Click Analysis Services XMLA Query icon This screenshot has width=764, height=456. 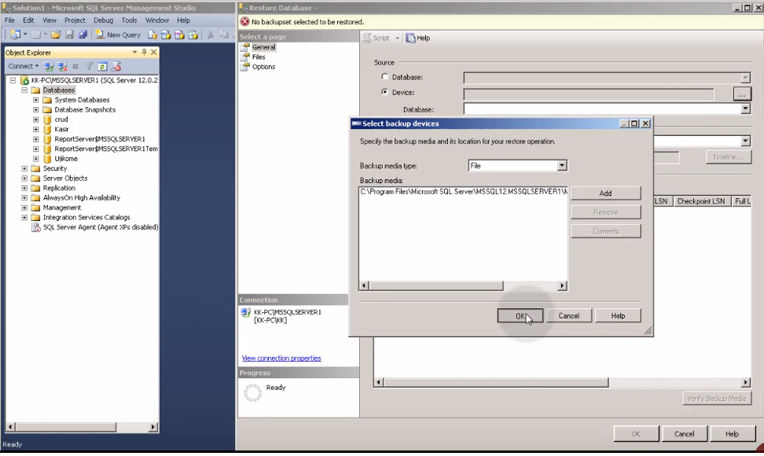(x=193, y=35)
